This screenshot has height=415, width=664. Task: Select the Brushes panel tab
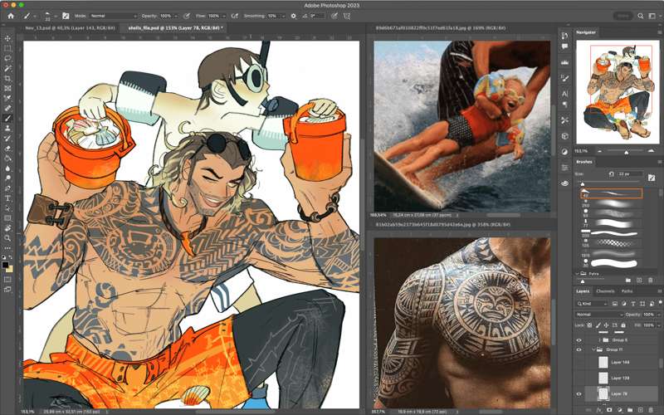click(x=584, y=162)
